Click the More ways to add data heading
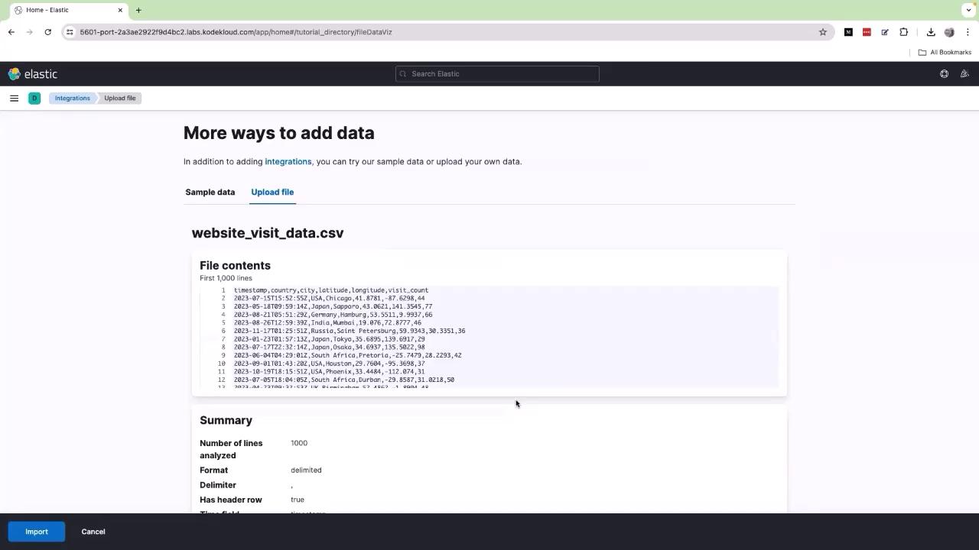979x550 pixels. (279, 133)
